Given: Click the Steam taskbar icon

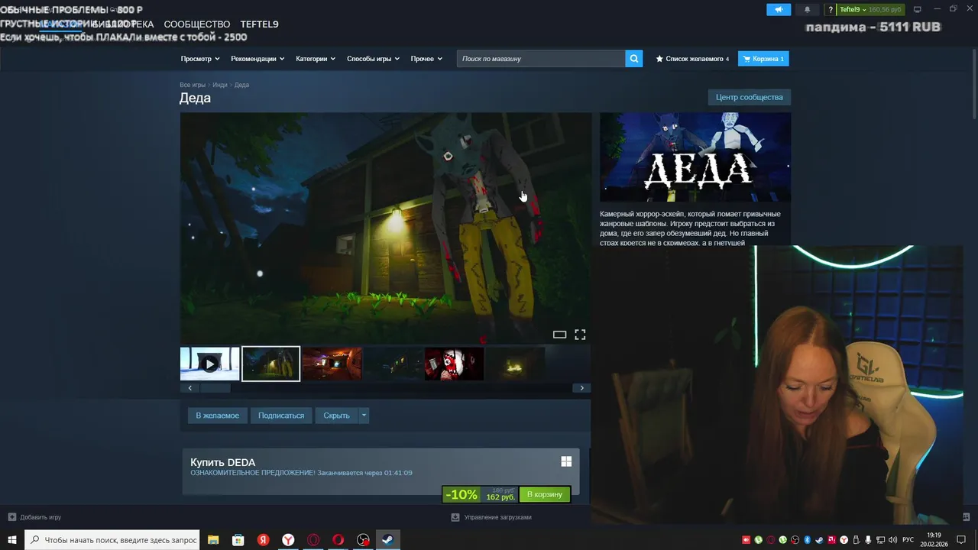Looking at the screenshot, I should pyautogui.click(x=388, y=540).
